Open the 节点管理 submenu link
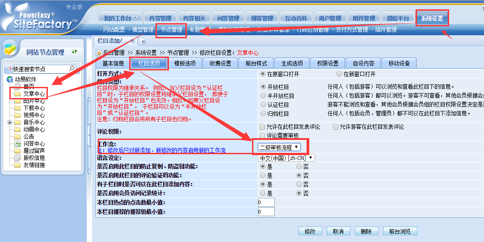The height and width of the screenshot is (242, 484). pos(171,30)
